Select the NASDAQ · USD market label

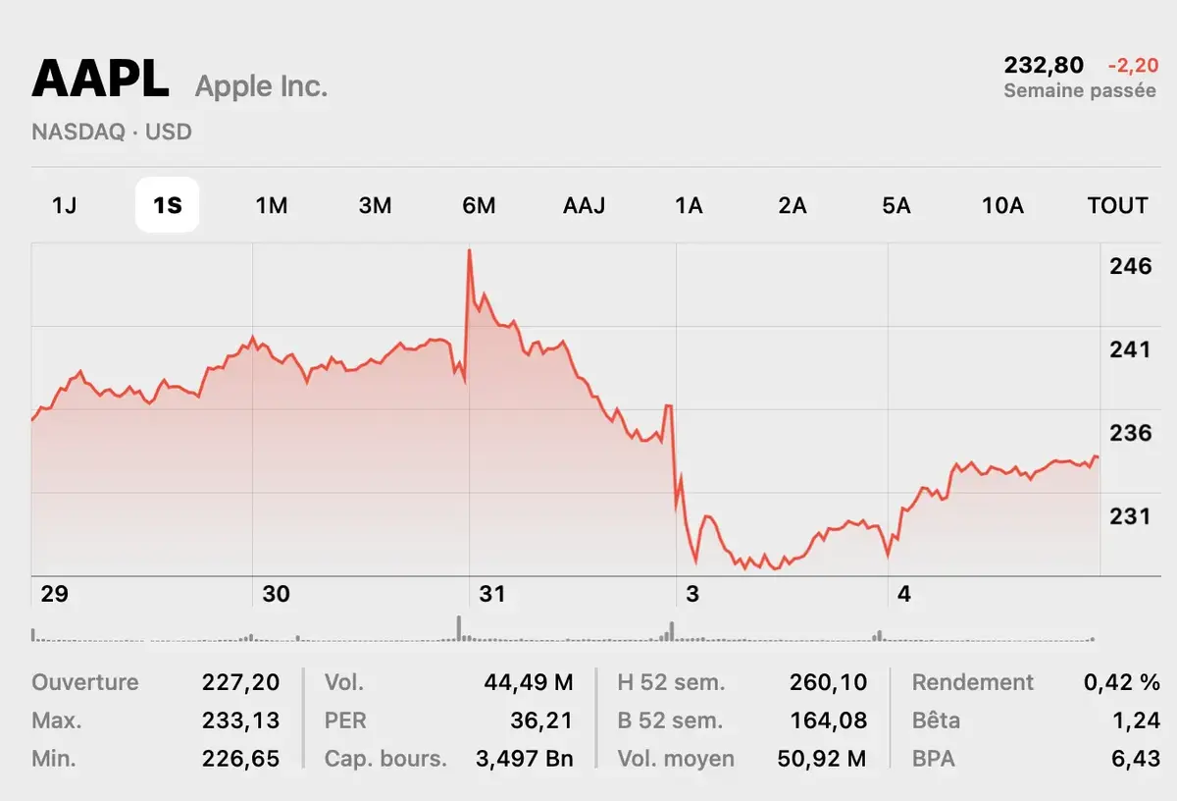(x=113, y=132)
